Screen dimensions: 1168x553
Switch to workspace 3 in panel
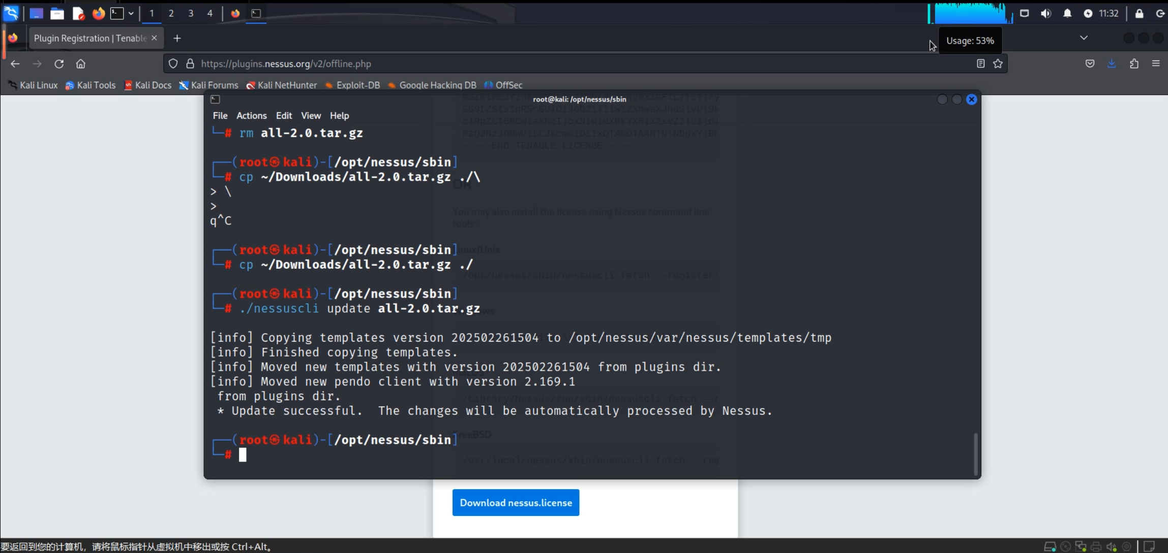click(191, 14)
